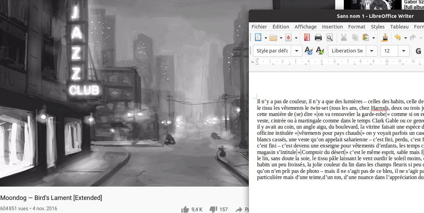Click New Style from Selection icon
424x213 pixels.
point(320,51)
